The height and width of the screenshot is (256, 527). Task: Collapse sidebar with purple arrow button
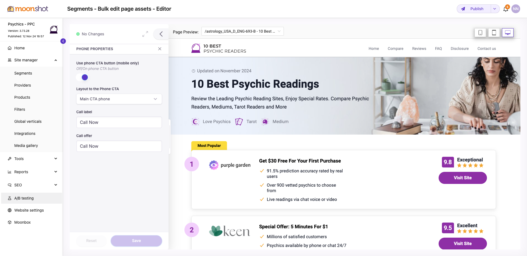tap(63, 41)
